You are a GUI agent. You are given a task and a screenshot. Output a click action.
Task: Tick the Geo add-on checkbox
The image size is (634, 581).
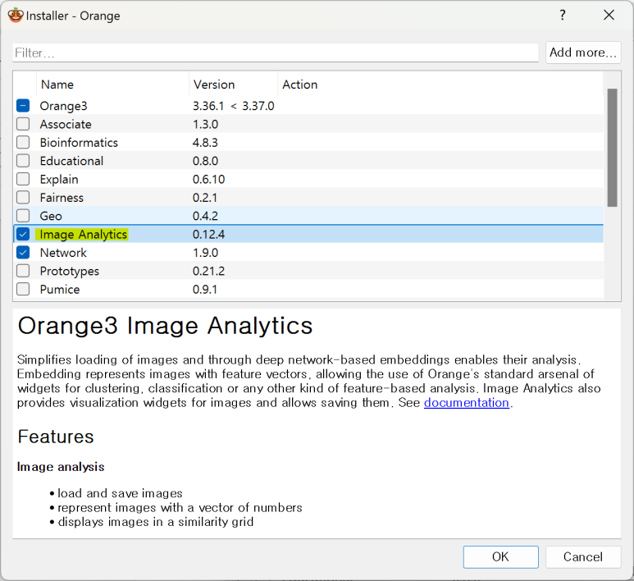[x=23, y=216]
